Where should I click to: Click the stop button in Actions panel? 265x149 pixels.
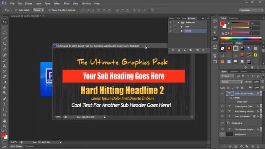(x=173, y=50)
